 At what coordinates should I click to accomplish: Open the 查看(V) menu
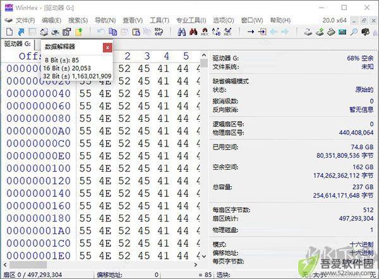click(x=133, y=20)
